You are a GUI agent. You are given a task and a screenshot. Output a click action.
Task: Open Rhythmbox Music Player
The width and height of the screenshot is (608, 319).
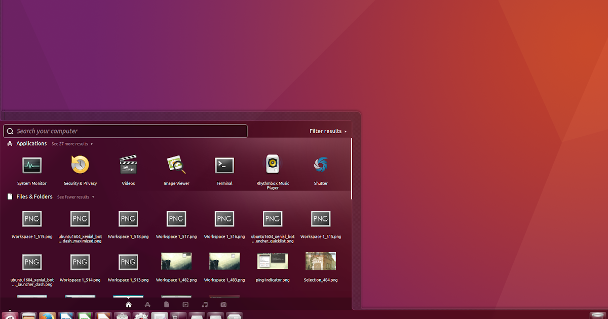[272, 165]
